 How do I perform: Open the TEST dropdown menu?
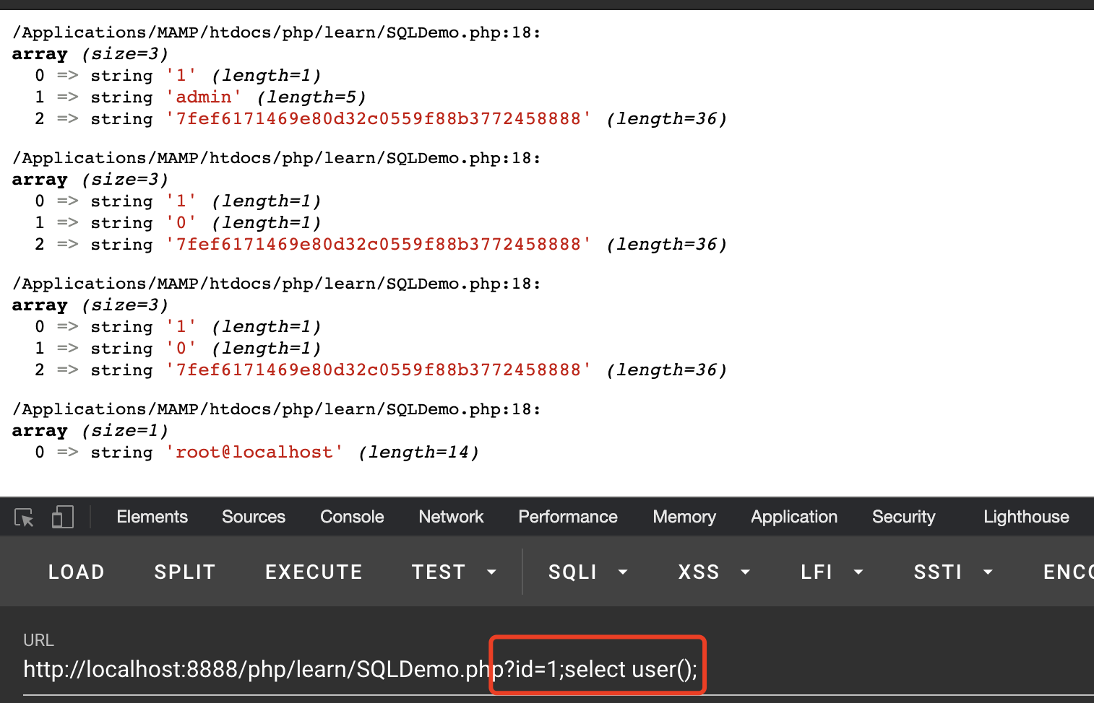pyautogui.click(x=455, y=572)
